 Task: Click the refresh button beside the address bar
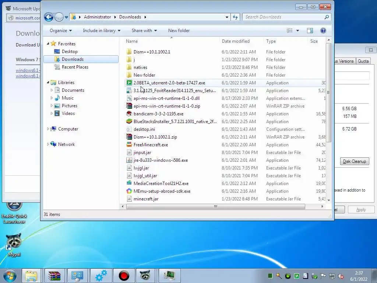coord(235,17)
